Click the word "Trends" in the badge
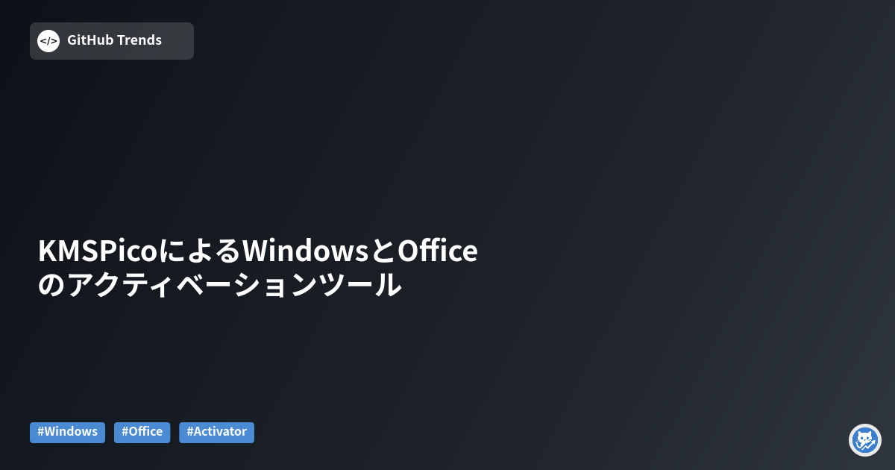Viewport: 895px width, 470px height. 139,40
